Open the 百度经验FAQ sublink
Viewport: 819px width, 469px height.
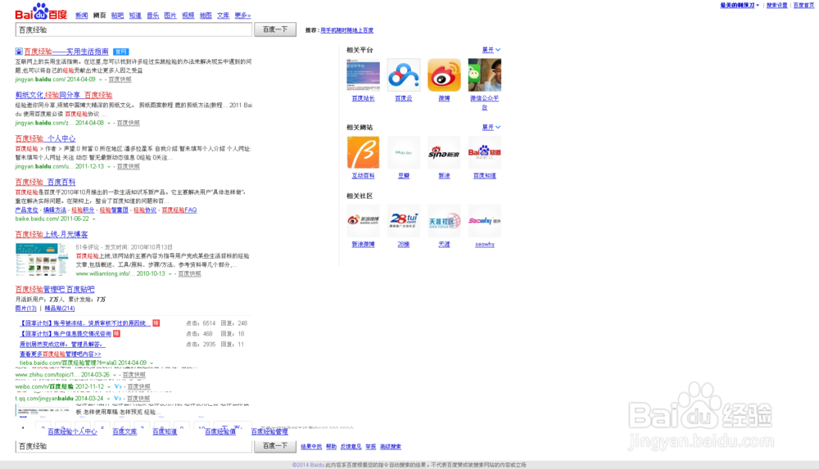click(x=179, y=210)
